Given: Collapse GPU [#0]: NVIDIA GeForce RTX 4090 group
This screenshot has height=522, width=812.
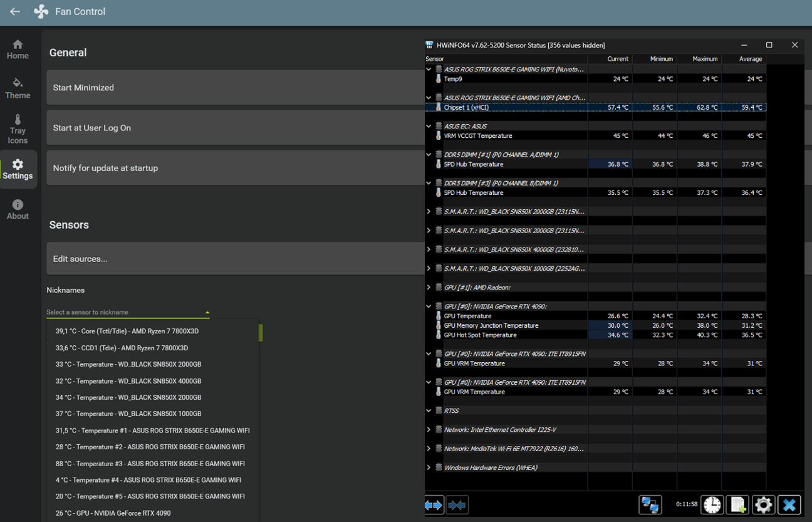Looking at the screenshot, I should 429,306.
